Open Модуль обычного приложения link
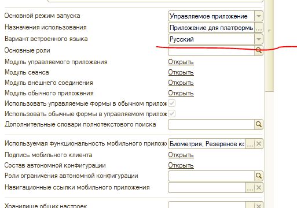The image size is (297, 208). [x=181, y=93]
